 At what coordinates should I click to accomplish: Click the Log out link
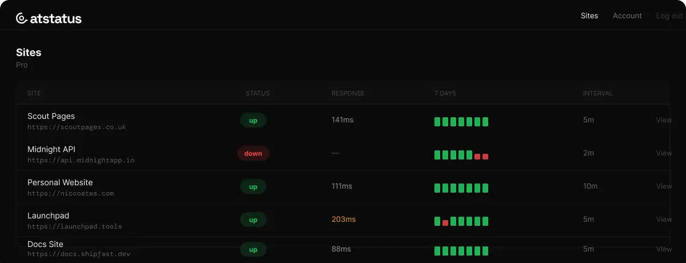tap(669, 16)
